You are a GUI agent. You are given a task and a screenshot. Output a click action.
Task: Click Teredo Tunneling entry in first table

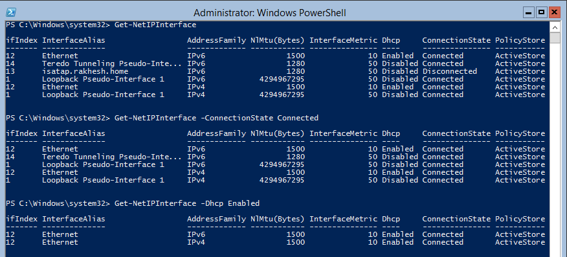112,63
